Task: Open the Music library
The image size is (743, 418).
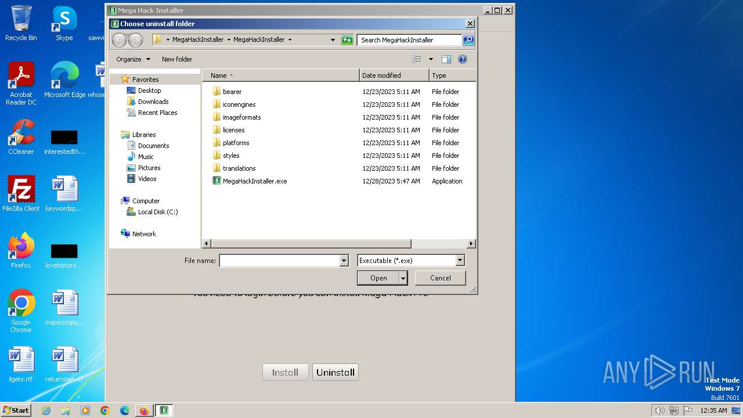Action: pos(145,157)
